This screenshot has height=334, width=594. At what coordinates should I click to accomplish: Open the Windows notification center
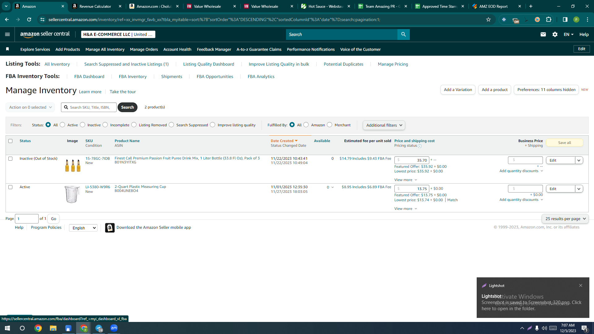[x=584, y=328]
